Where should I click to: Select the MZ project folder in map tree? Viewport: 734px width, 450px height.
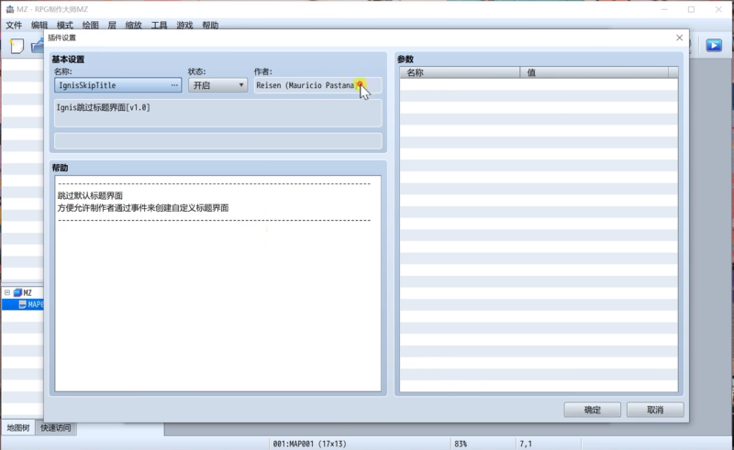click(22, 293)
